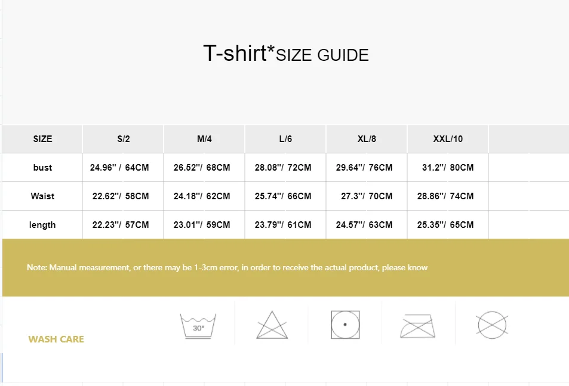Select the M/4 size column header
569x386 pixels.
(x=204, y=139)
